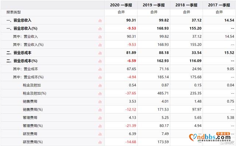
Task: Open chart icon for 管理费用(%)
Action: click(x=100, y=126)
